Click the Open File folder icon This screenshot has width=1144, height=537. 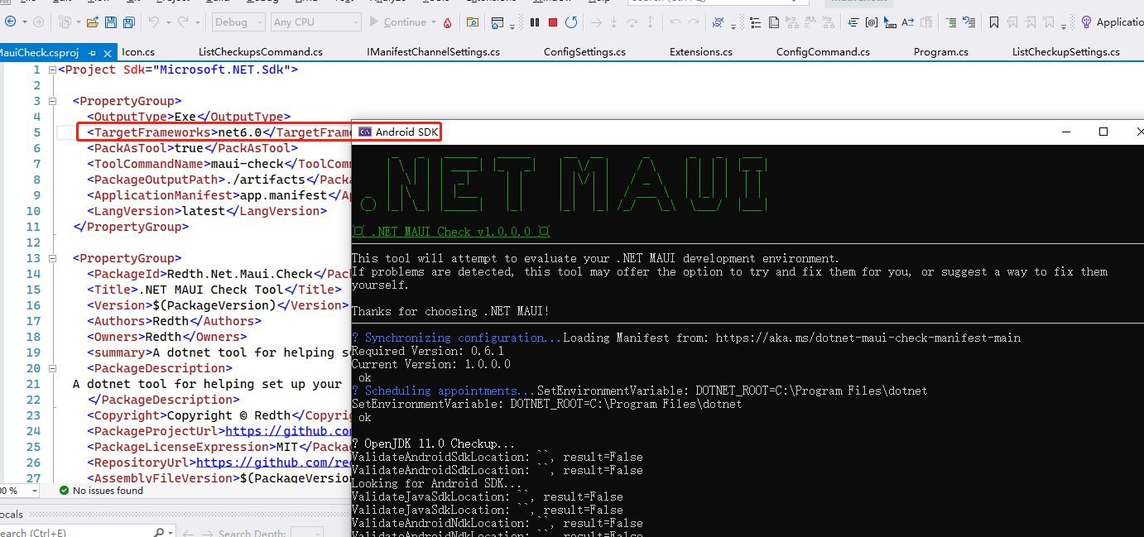click(93, 22)
